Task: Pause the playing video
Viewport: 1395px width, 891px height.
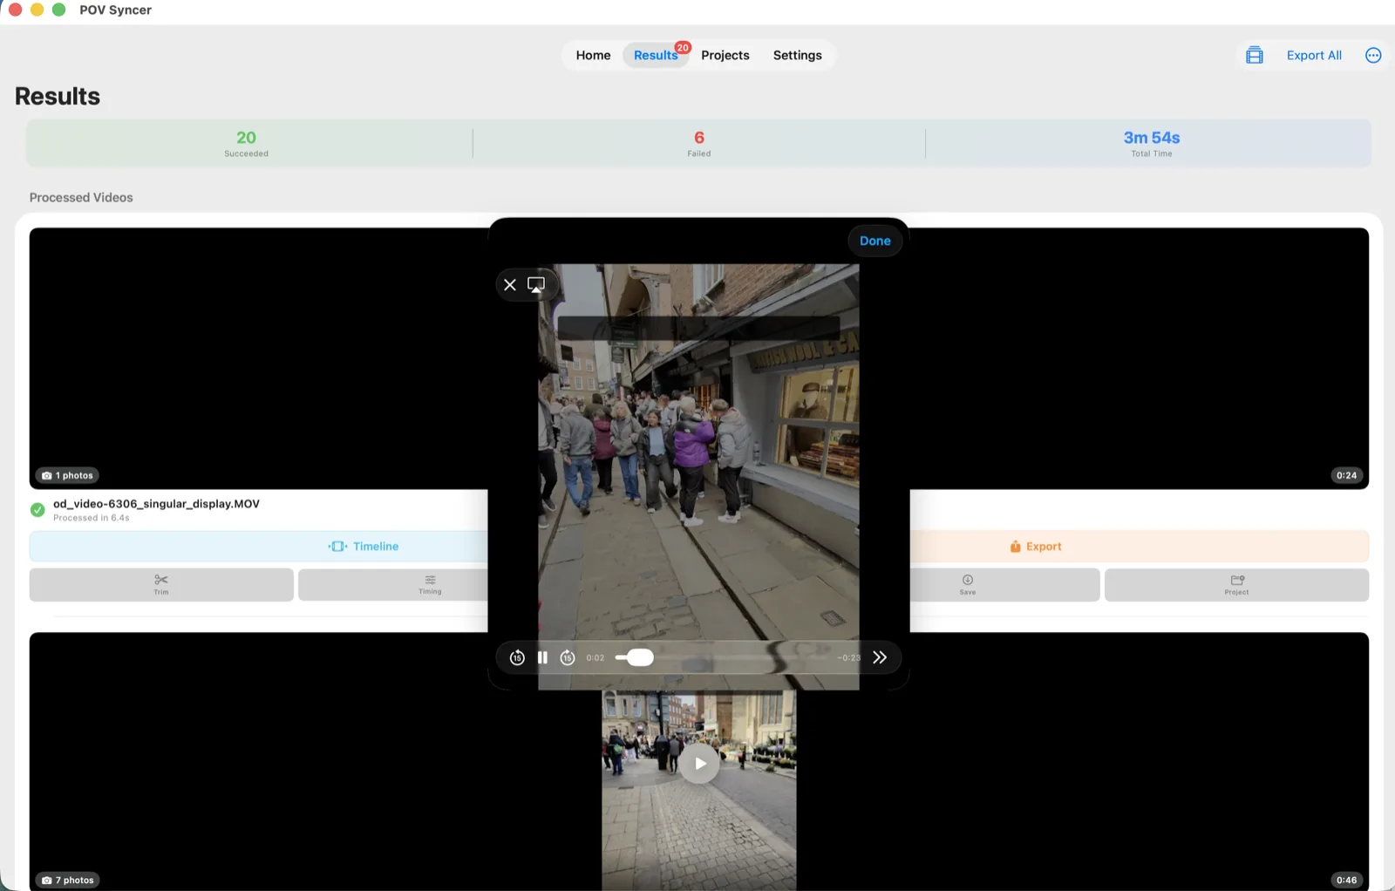Action: pos(542,657)
